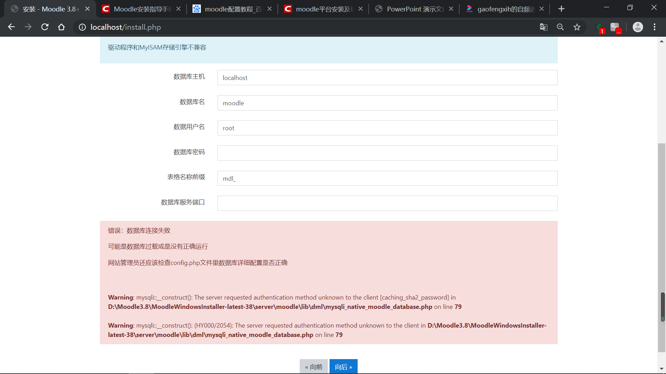The height and width of the screenshot is (374, 666).
Task: Click the « 向前 button
Action: tap(314, 366)
